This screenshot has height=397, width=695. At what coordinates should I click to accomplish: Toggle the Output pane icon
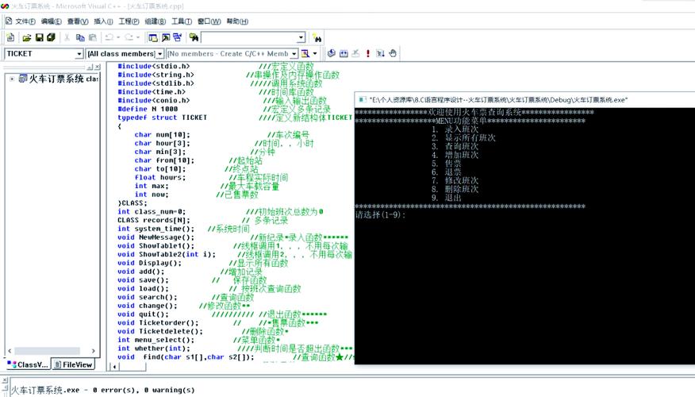[x=165, y=37]
